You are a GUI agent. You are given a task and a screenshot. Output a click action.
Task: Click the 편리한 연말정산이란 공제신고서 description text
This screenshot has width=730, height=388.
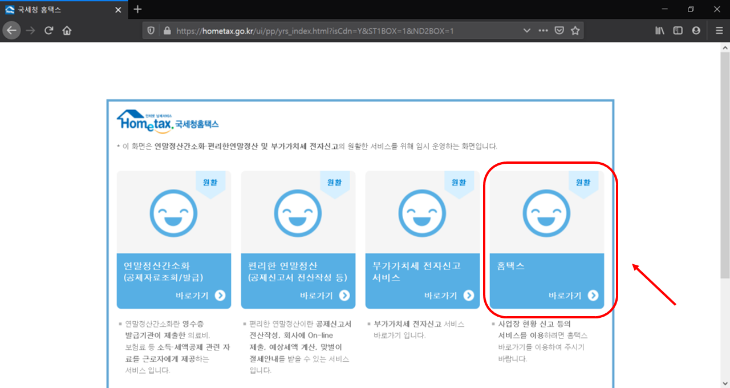tap(300, 347)
